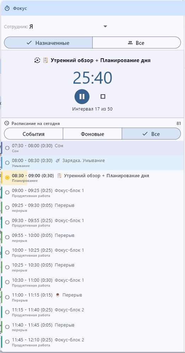The width and height of the screenshot is (185, 353).
Task: Stop the timer with the square button
Action: (x=103, y=97)
